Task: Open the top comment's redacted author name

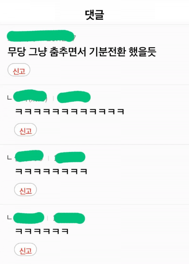Action: (x=25, y=36)
